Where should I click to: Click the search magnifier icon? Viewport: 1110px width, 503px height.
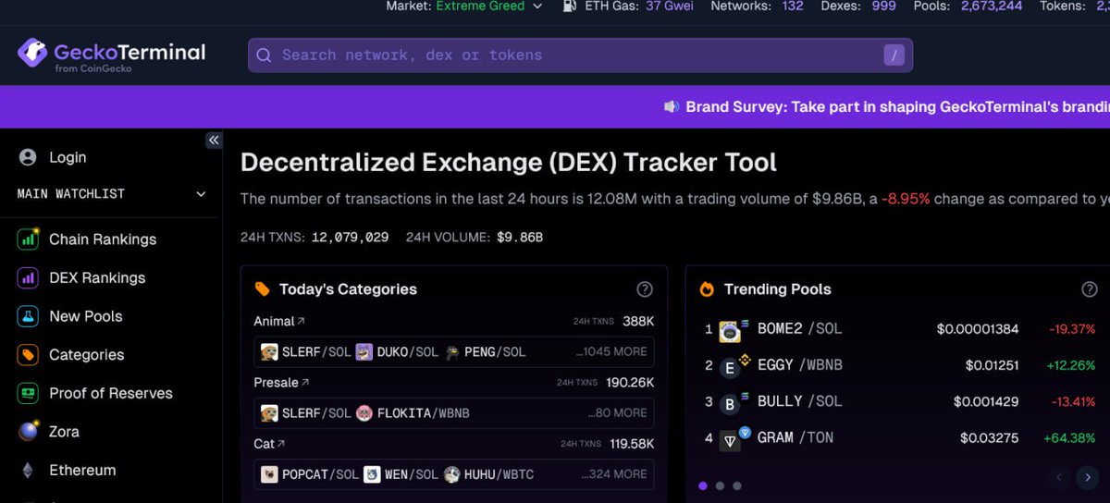(x=264, y=55)
